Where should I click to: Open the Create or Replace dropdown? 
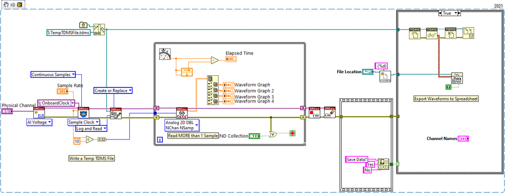point(113,91)
